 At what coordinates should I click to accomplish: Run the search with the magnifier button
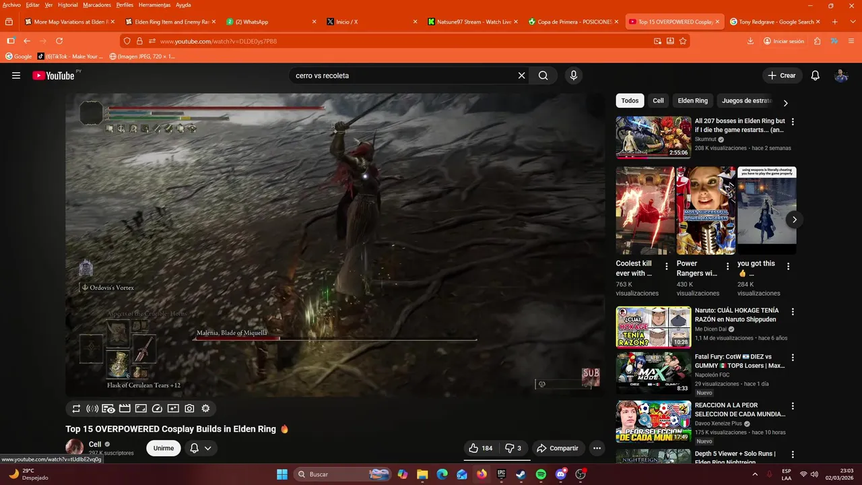(543, 75)
